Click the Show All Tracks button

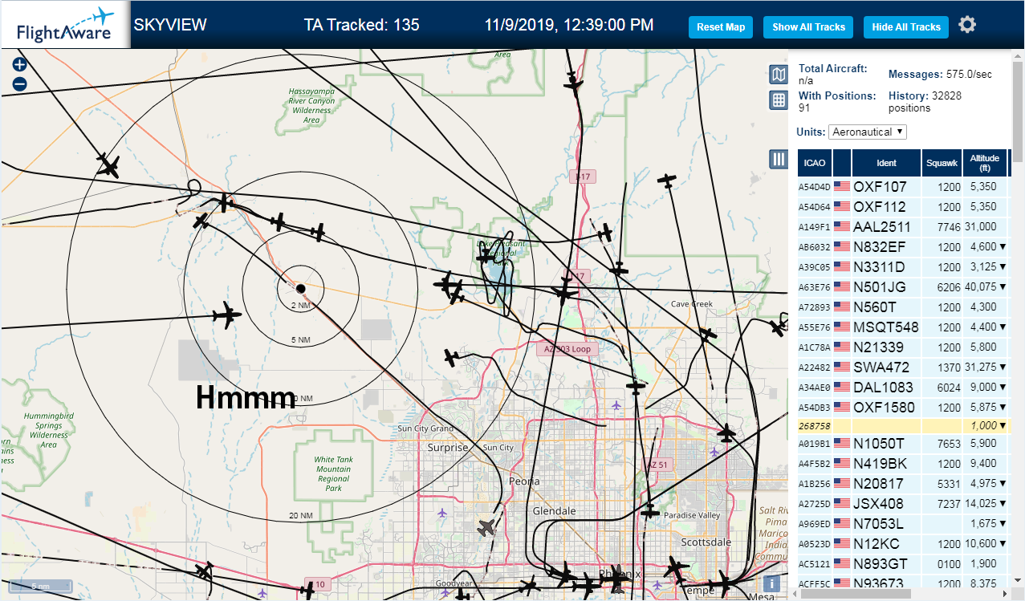point(808,26)
